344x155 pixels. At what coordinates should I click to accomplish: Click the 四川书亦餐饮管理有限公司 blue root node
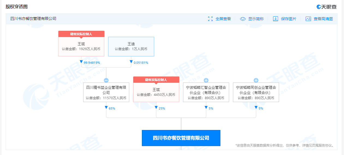pos(181,138)
